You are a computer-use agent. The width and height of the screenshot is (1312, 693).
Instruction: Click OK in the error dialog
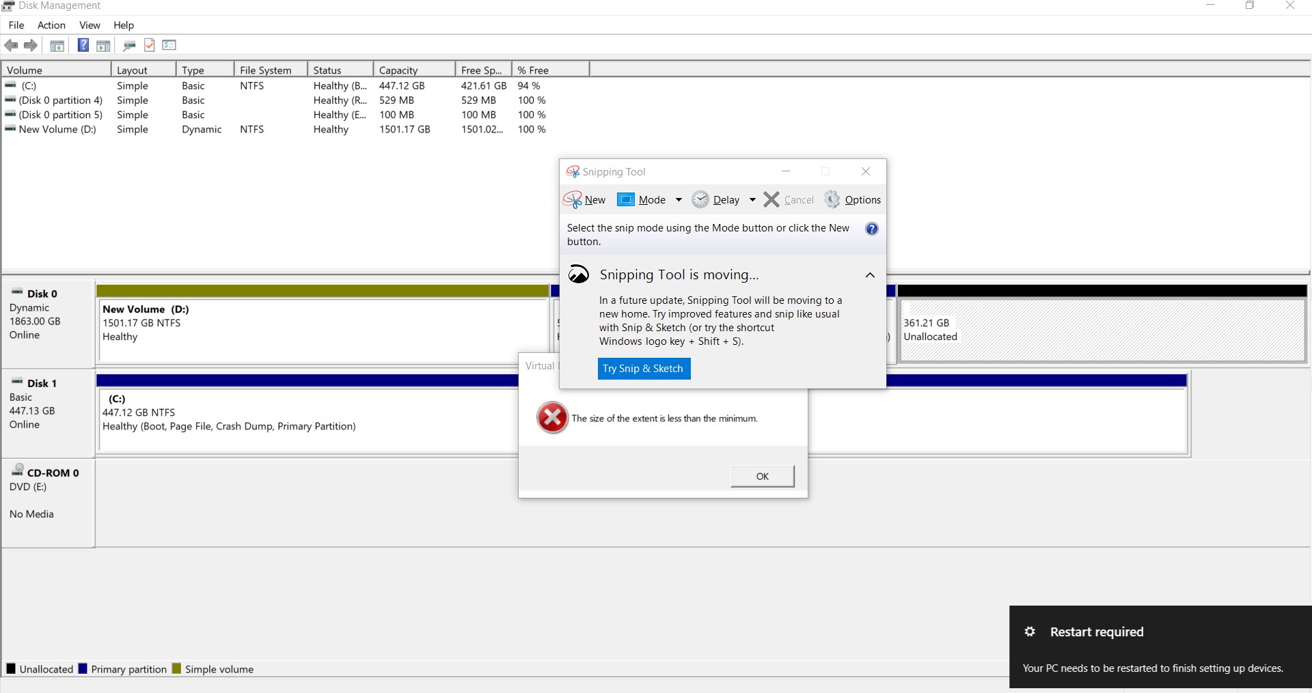tap(763, 477)
